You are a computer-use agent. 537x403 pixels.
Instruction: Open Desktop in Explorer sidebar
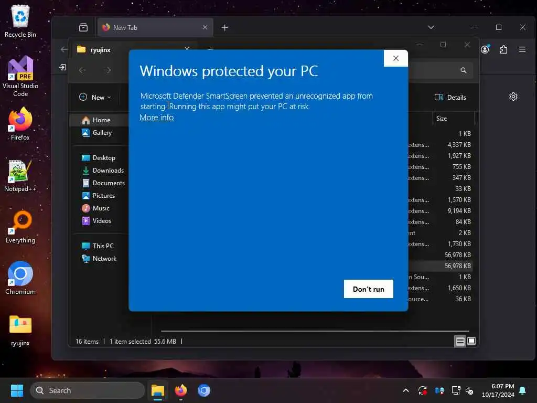click(x=99, y=157)
